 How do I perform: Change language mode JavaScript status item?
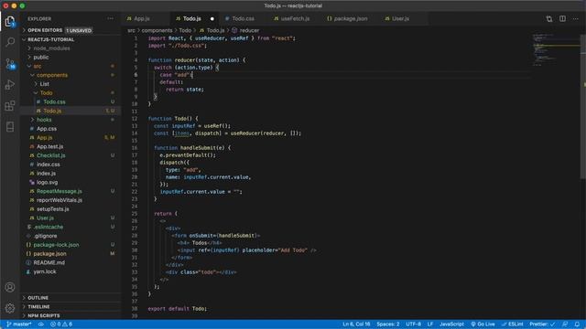tap(451, 324)
